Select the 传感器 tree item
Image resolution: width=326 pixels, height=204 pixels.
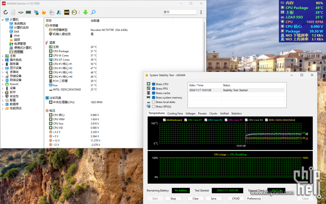(x=19, y=52)
